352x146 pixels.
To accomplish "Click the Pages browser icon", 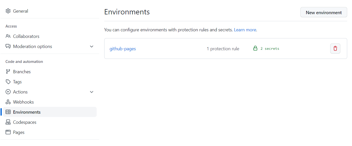I will 8,132.
